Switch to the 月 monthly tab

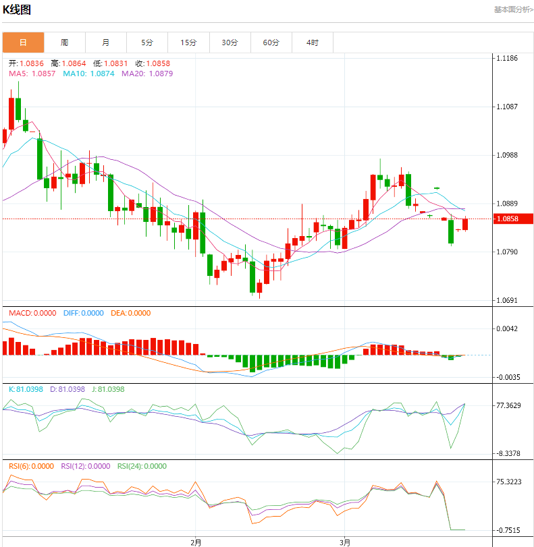point(106,42)
